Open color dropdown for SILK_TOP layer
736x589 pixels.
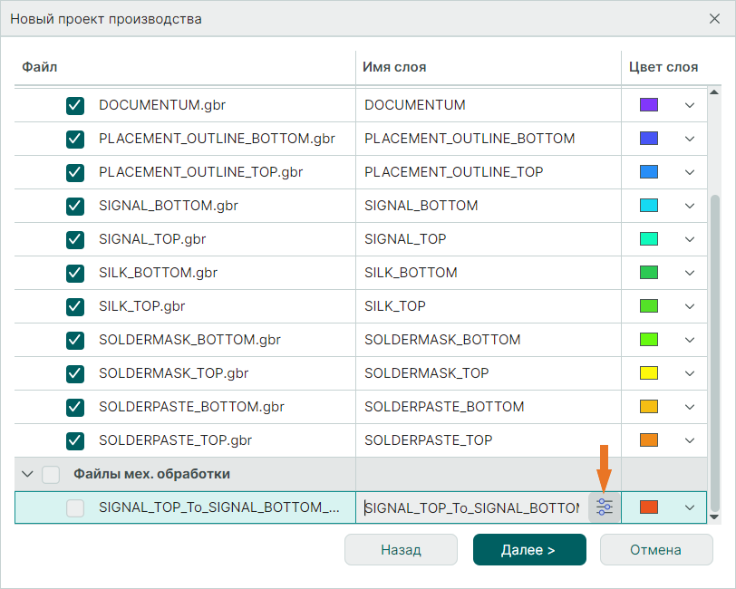click(689, 306)
